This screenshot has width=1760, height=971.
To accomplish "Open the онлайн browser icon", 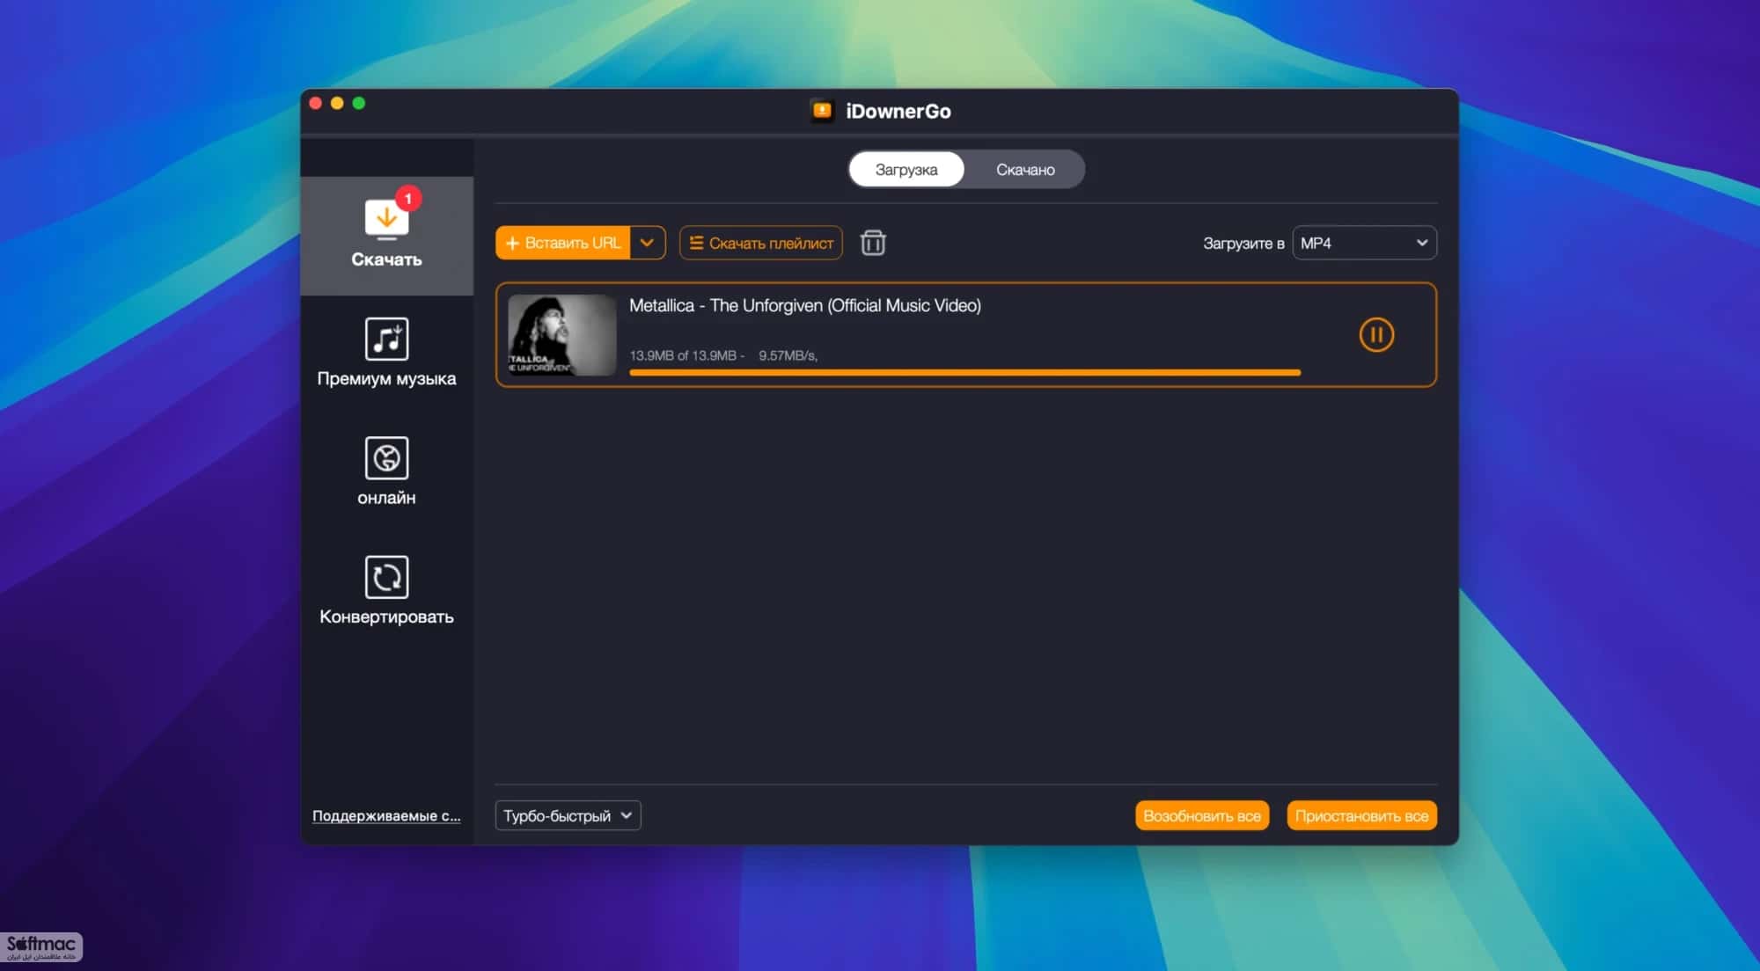I will (x=386, y=457).
